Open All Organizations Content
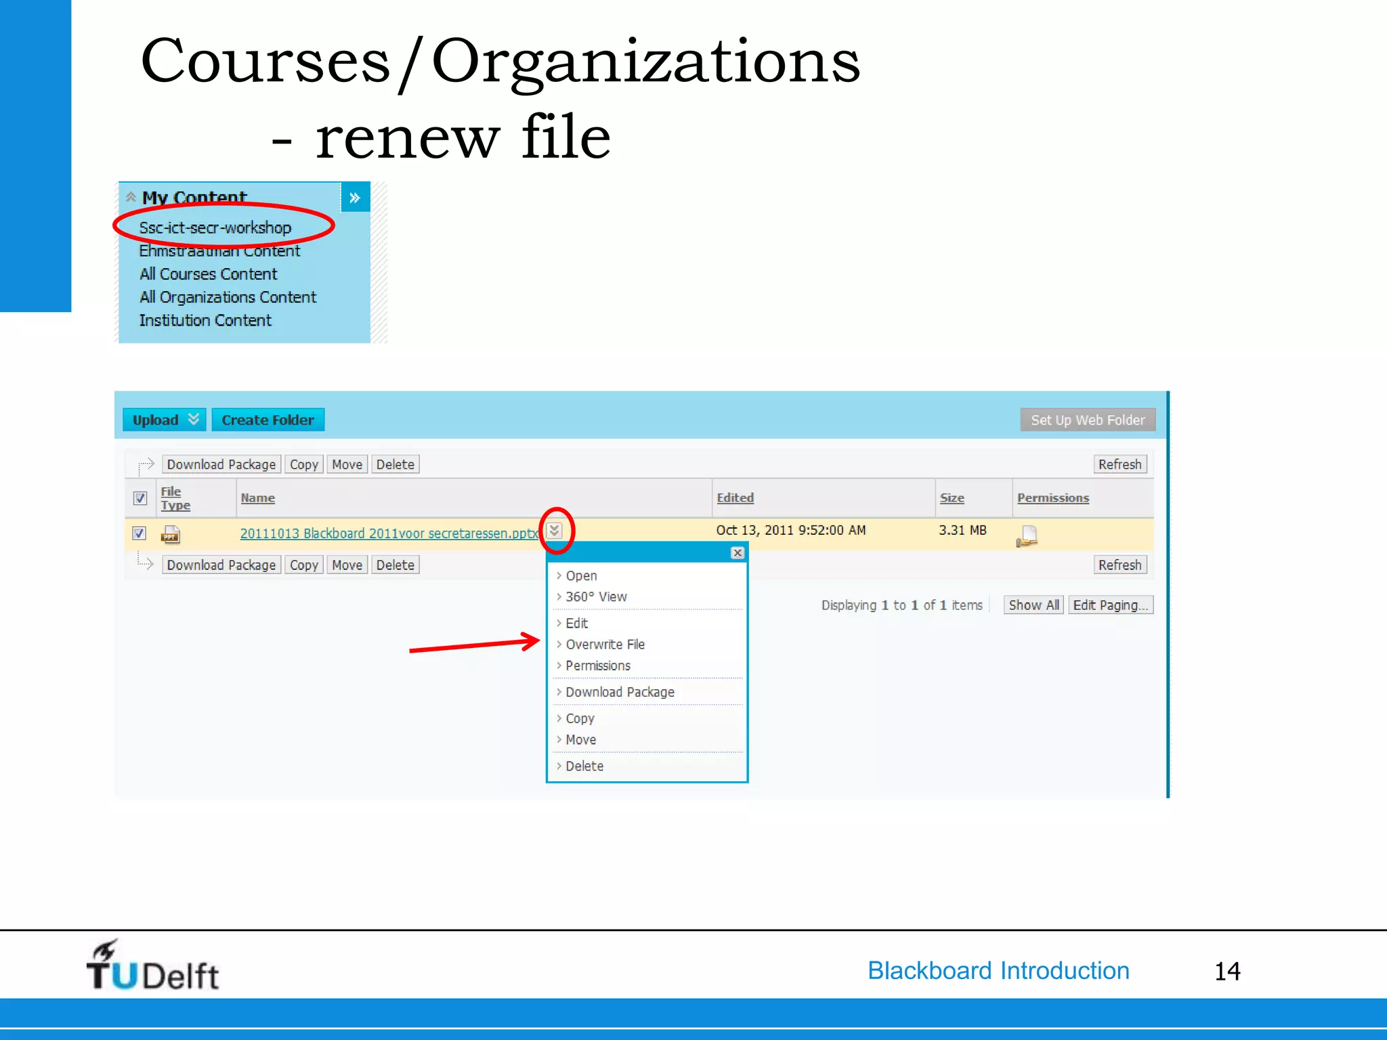 (x=228, y=297)
